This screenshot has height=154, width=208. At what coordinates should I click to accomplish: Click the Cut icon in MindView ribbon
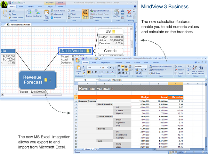[10, 11]
